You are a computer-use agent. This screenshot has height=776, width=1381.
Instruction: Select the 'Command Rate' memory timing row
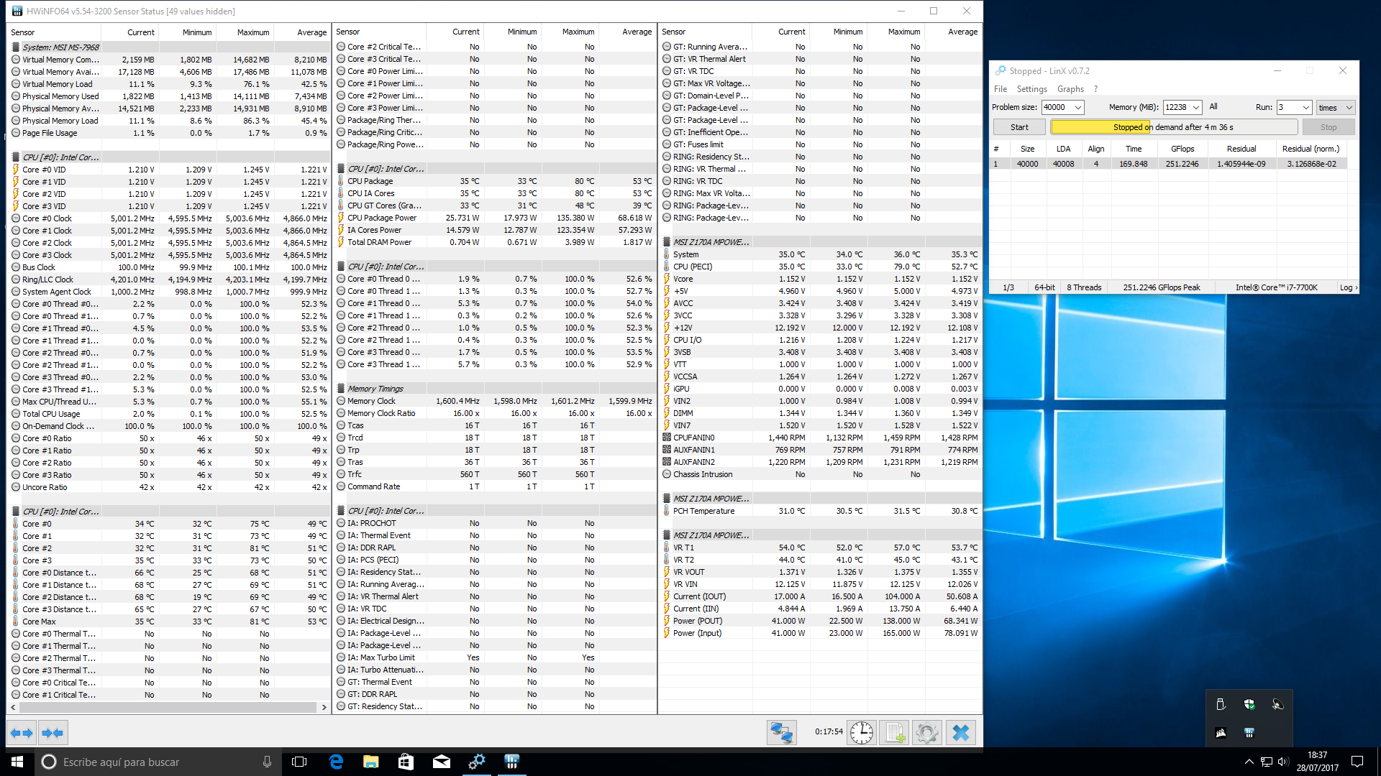point(495,486)
